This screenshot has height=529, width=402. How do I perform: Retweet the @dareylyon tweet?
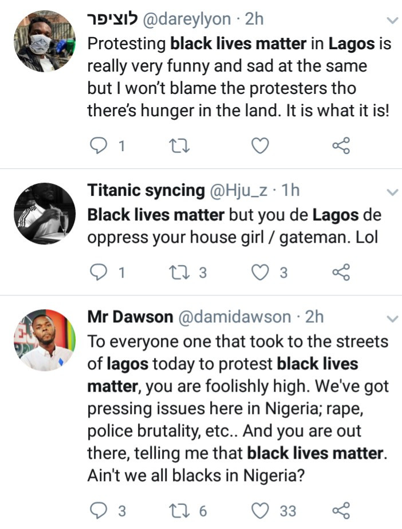point(180,146)
